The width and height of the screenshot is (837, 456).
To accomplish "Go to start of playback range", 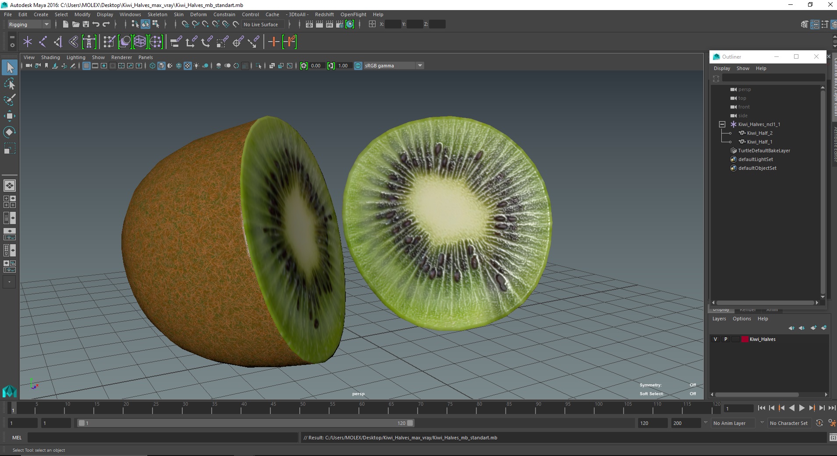I will click(762, 408).
